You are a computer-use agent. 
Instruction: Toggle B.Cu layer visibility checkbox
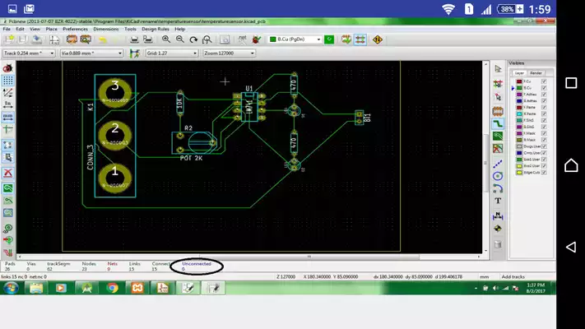(544, 88)
